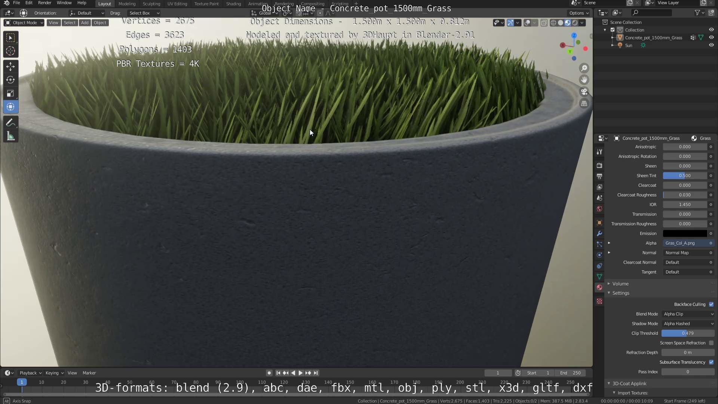Open Object properties tab icon
This screenshot has height=404, width=718.
(x=599, y=223)
